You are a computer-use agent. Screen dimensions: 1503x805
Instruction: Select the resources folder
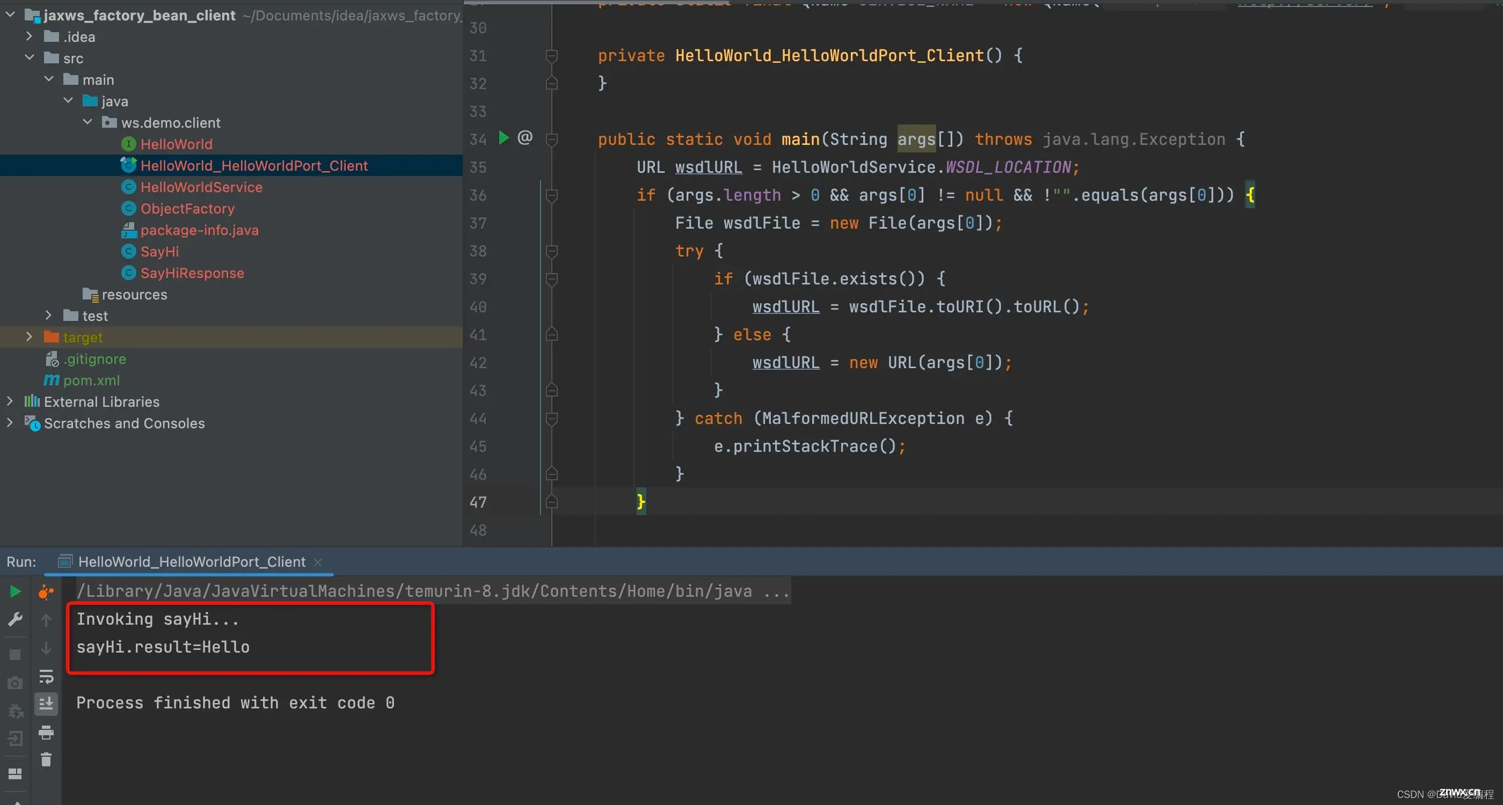click(134, 295)
